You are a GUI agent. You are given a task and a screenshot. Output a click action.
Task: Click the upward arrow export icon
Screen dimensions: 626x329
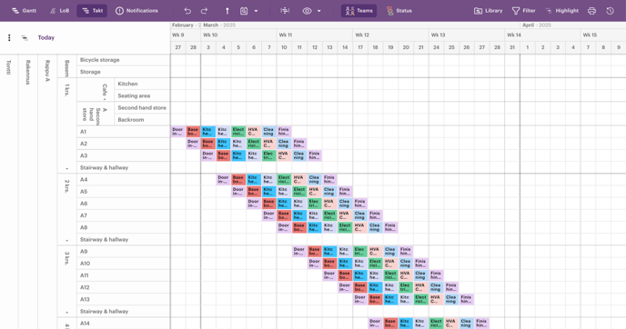tap(227, 11)
